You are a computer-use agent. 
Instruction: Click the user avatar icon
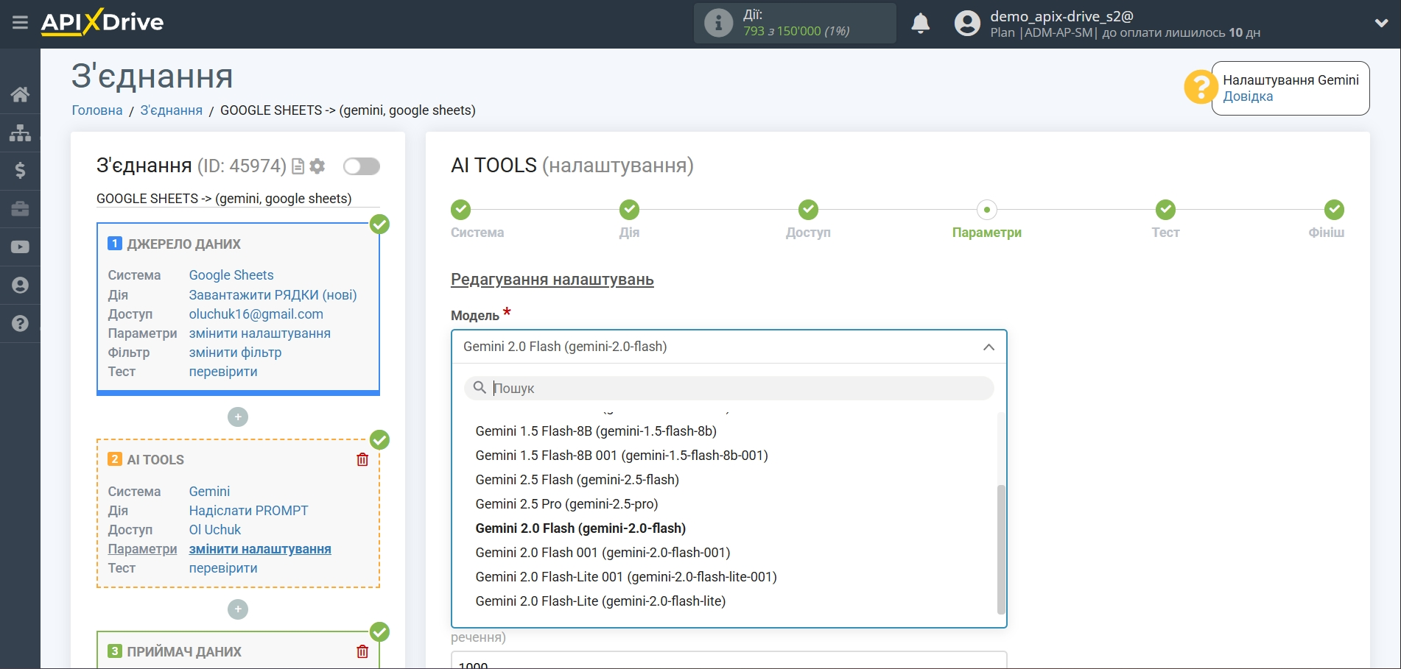point(967,24)
